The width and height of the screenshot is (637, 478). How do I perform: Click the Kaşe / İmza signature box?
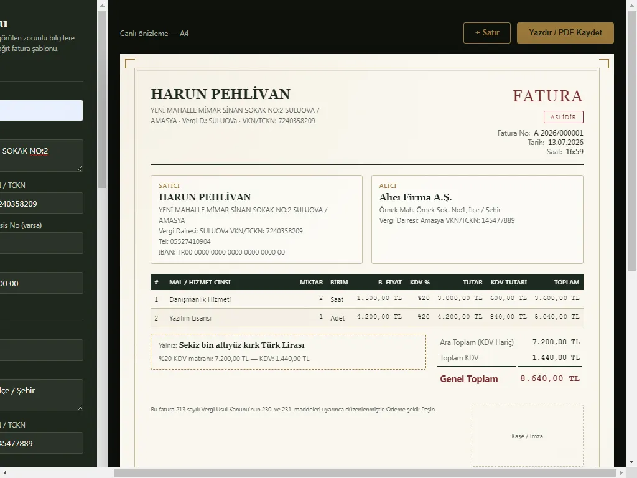pyautogui.click(x=528, y=436)
